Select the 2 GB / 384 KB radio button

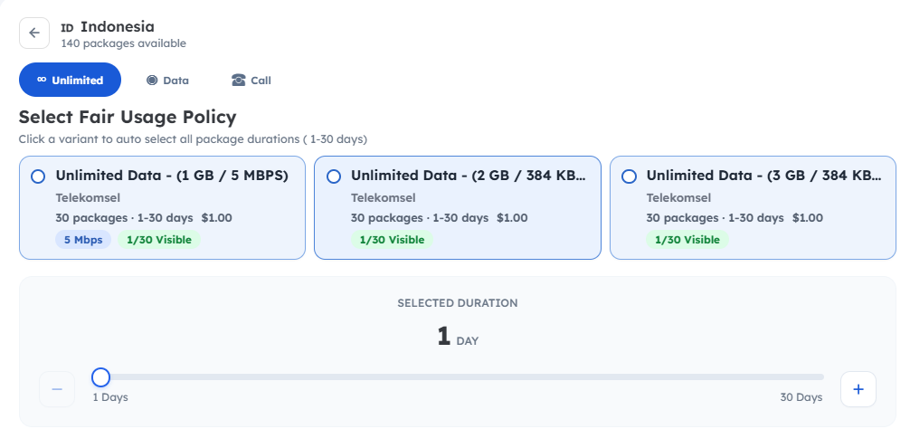pyautogui.click(x=334, y=176)
